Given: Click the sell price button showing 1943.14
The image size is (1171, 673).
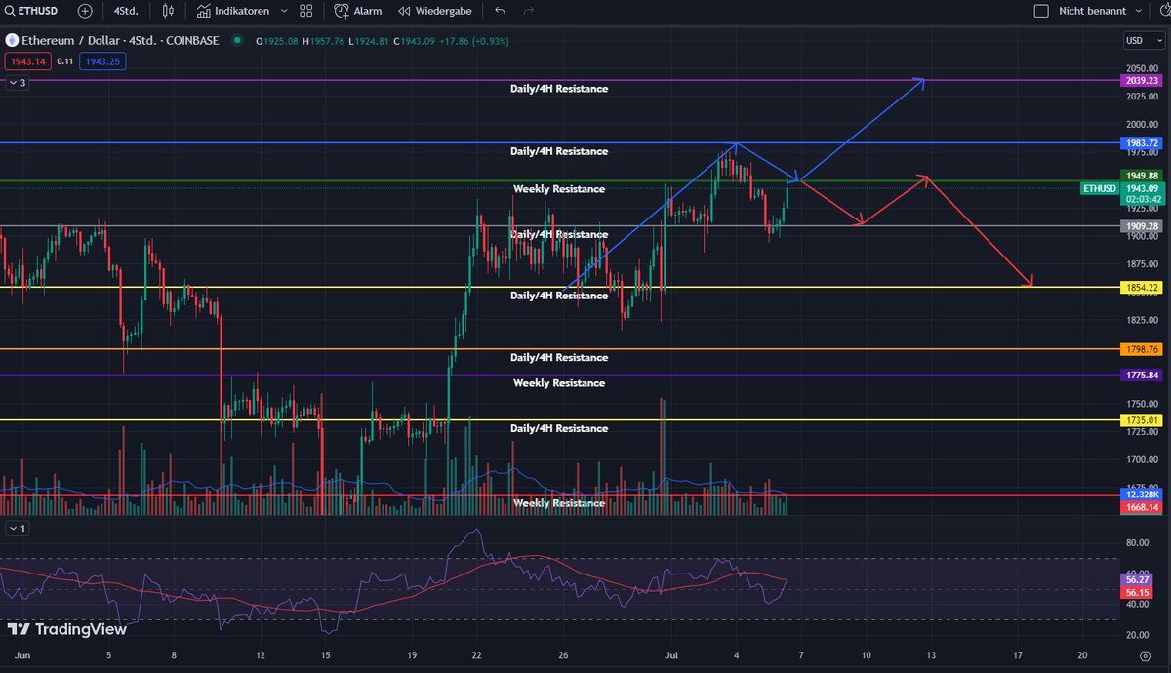Looking at the screenshot, I should pyautogui.click(x=26, y=60).
